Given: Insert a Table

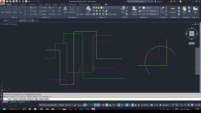Looking at the screenshot, I should pyautogui.click(x=80, y=14).
